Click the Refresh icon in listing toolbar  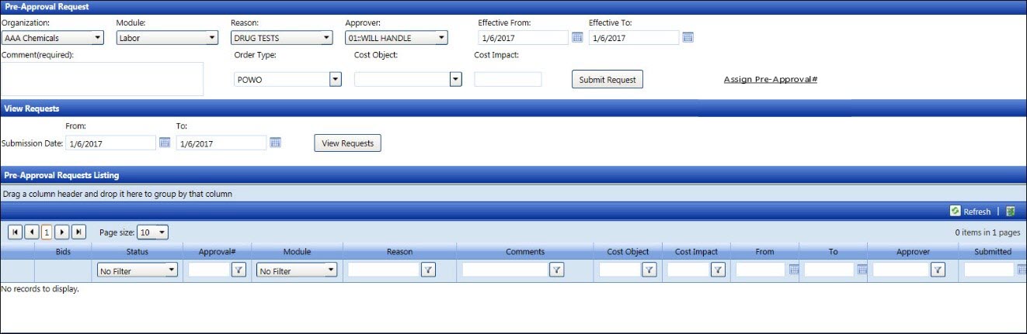click(956, 212)
